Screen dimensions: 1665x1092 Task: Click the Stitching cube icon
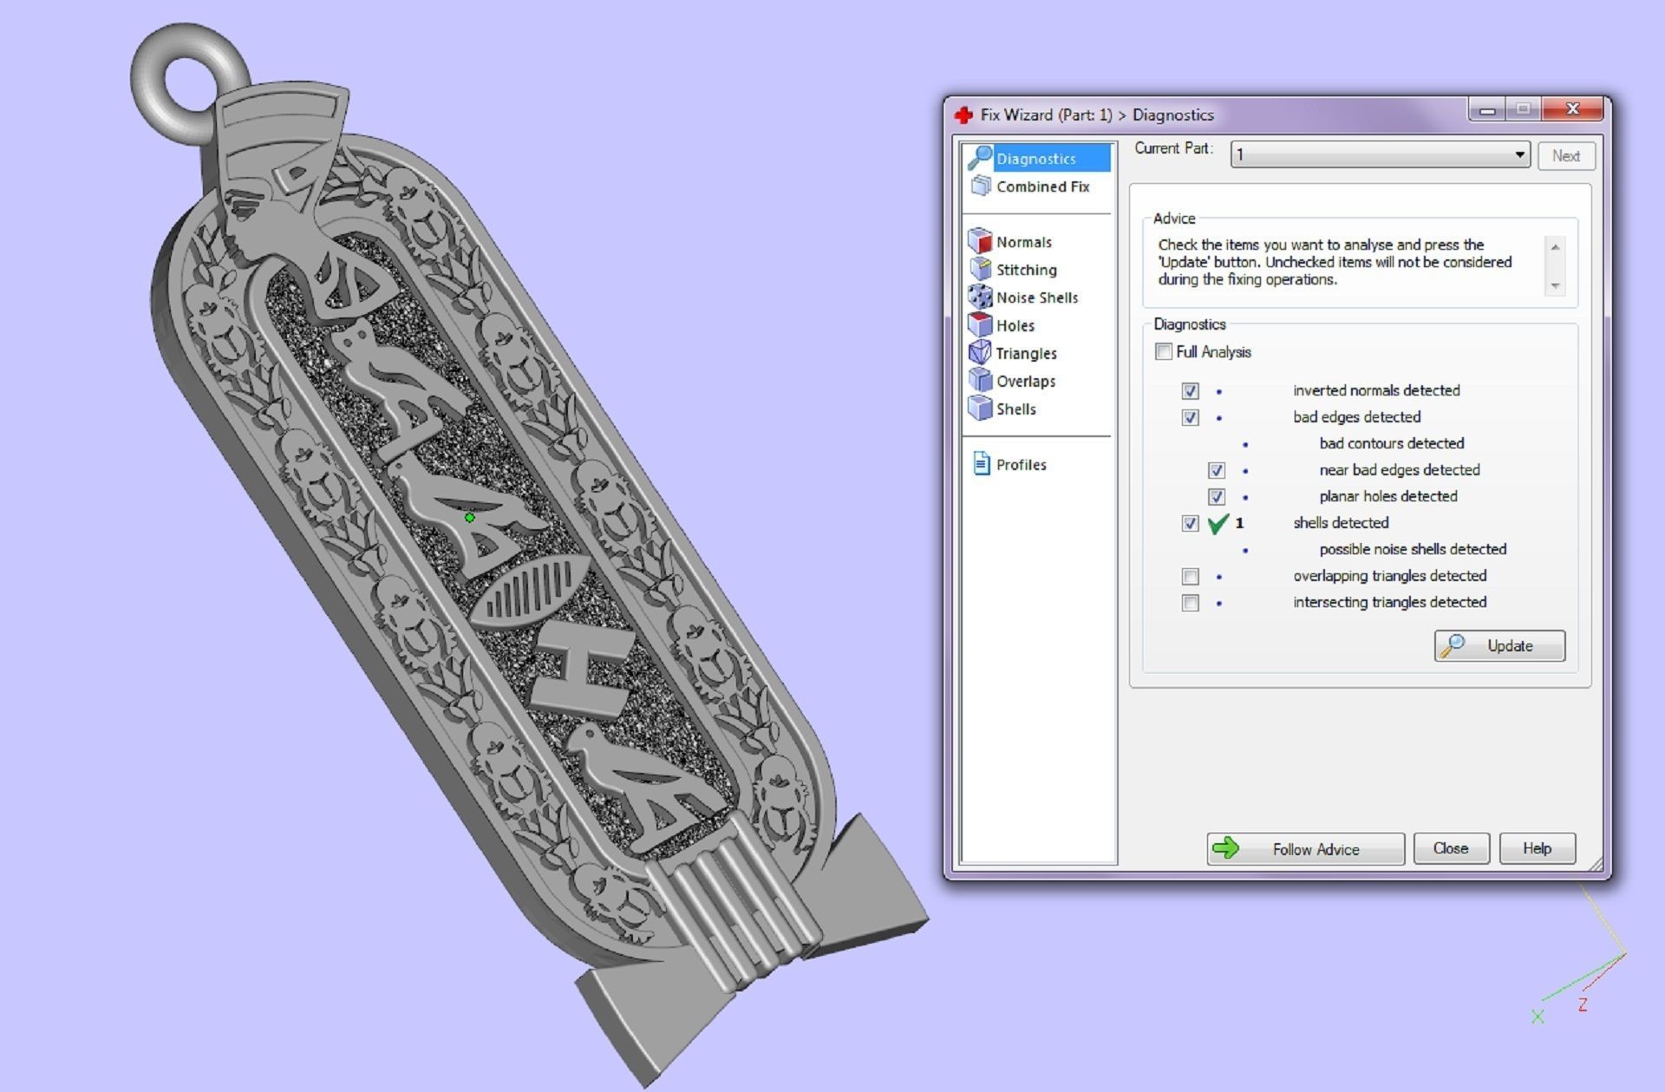pos(980,269)
